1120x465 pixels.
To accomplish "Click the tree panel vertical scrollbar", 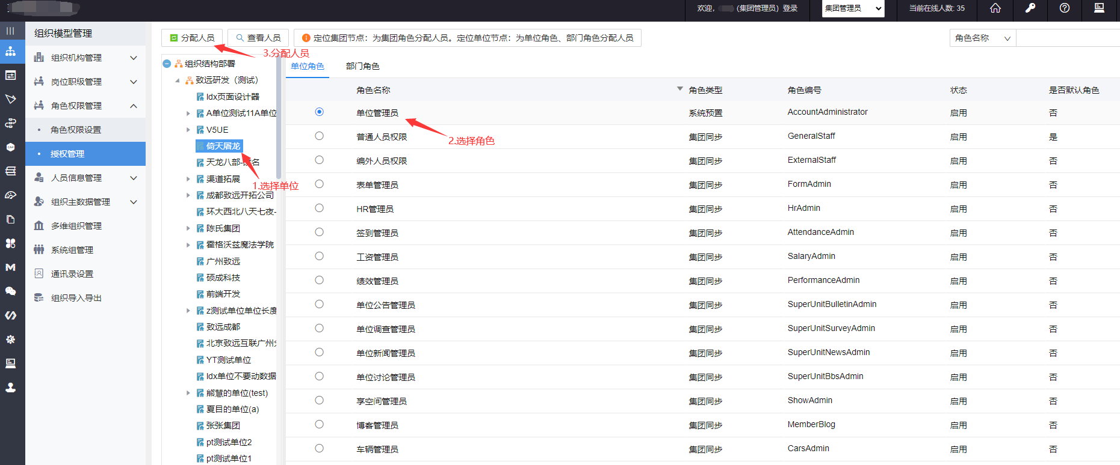I will 279,120.
